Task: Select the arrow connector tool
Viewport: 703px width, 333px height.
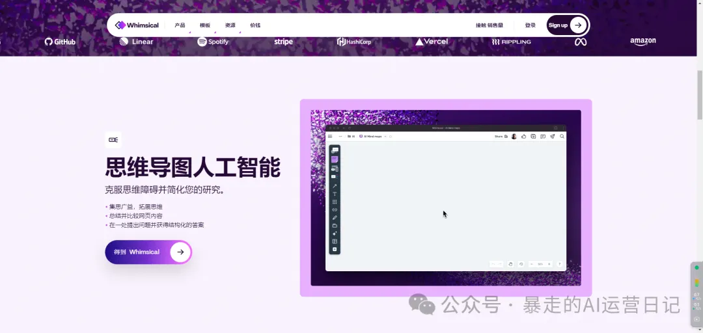Action: pos(335,185)
